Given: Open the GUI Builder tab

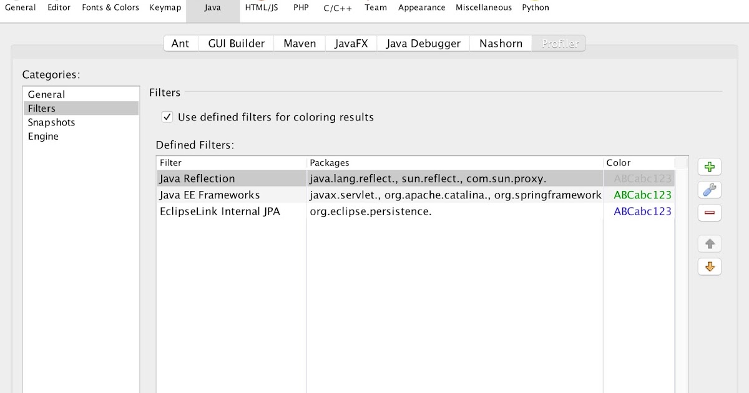Looking at the screenshot, I should (x=235, y=43).
